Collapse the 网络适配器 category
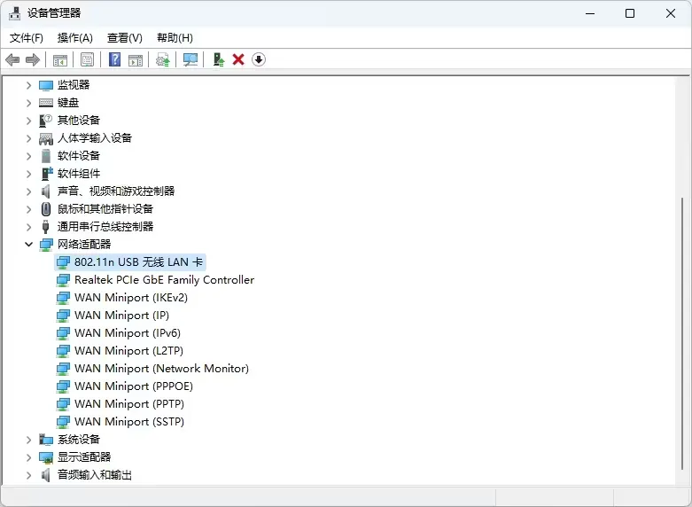 click(28, 244)
